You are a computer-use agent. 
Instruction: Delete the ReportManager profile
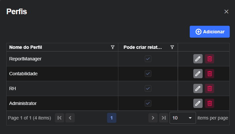(x=210, y=59)
